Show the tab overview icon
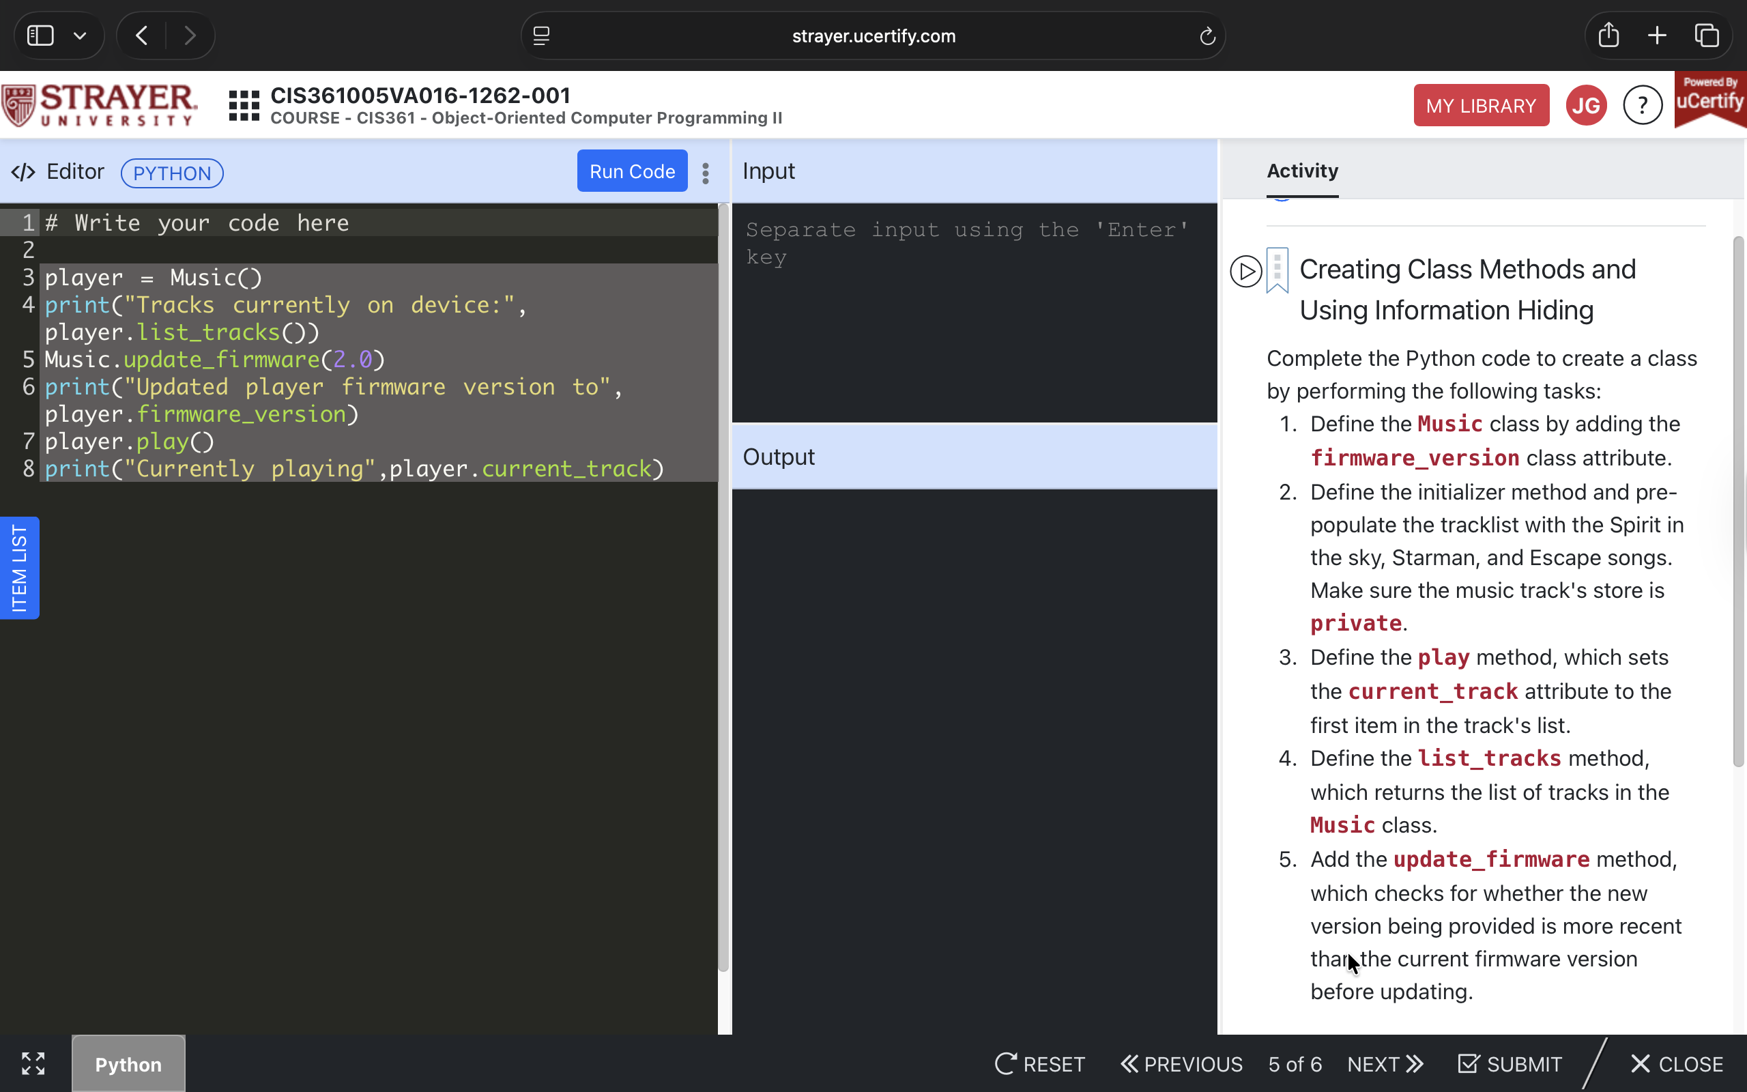Screen dimensions: 1747x1092 1707,35
